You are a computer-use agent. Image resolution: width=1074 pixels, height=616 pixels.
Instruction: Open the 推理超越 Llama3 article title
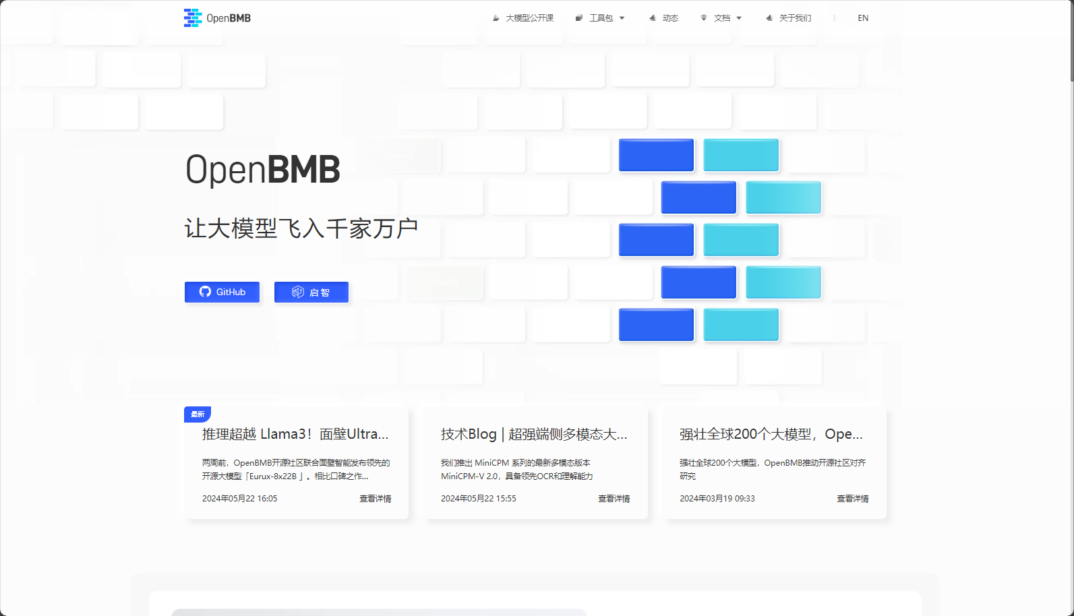coord(295,434)
